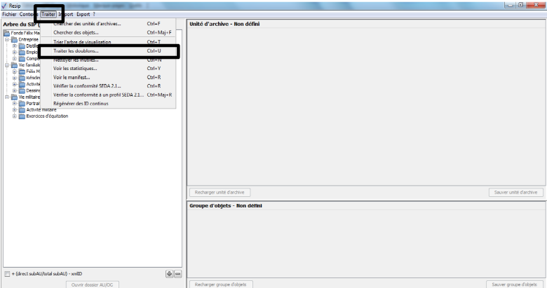Click the expand-all plus icon below the tree

coord(169,273)
